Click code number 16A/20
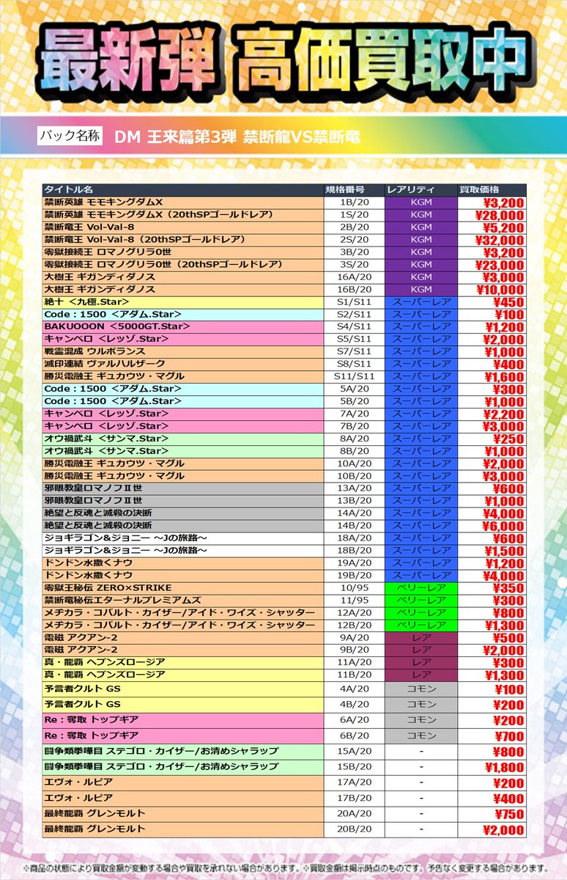Screen dimensions: 567x880 (354, 276)
